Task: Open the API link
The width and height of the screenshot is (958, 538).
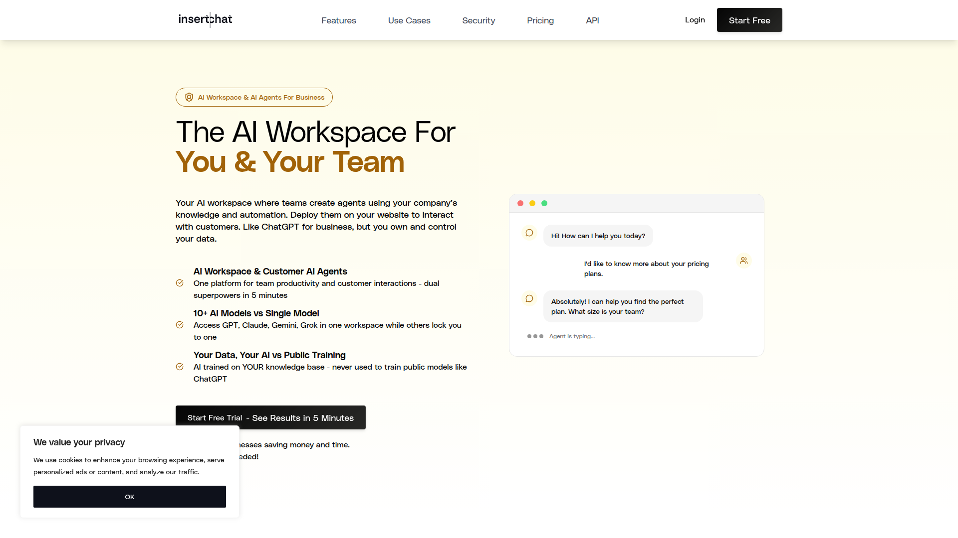Action: click(x=592, y=20)
